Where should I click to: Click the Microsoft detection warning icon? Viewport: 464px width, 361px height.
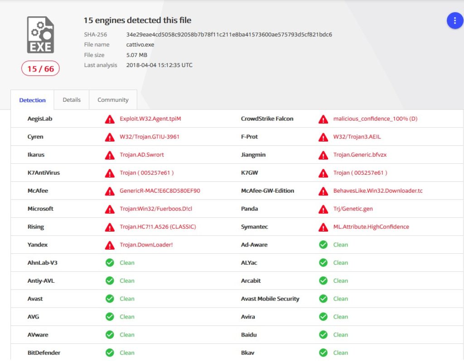[x=110, y=209]
